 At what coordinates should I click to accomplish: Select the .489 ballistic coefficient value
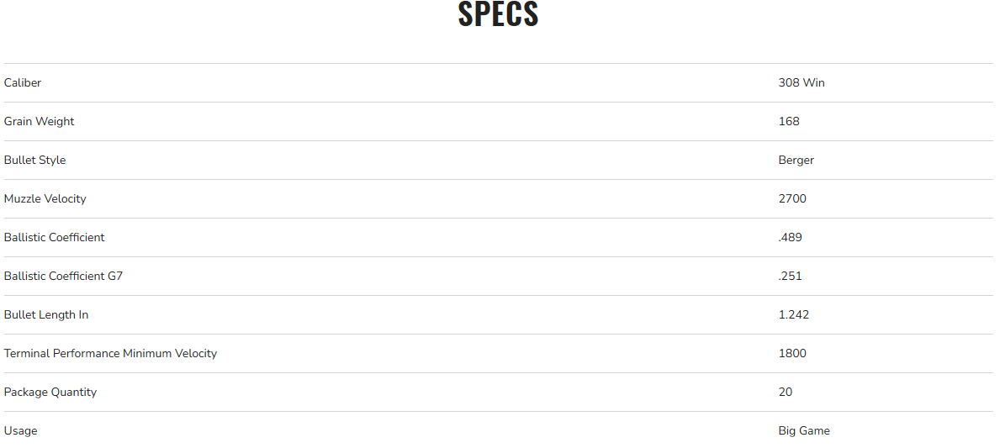790,238
